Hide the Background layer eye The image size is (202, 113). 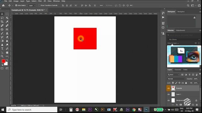pyautogui.click(x=169, y=100)
